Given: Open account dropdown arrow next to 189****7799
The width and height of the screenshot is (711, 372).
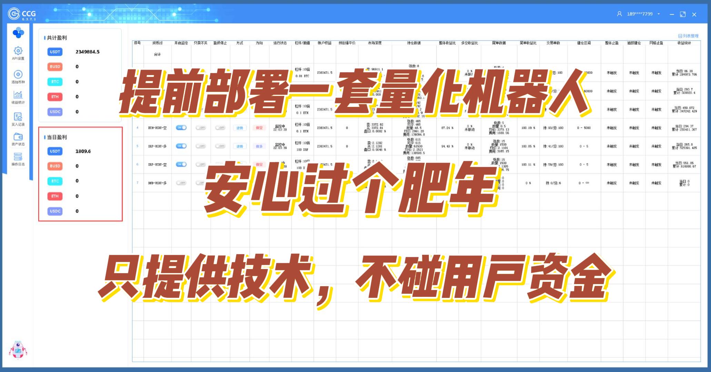Looking at the screenshot, I should click(x=659, y=14).
